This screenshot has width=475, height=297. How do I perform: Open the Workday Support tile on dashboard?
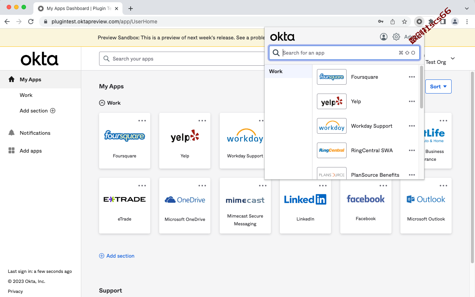(242, 141)
